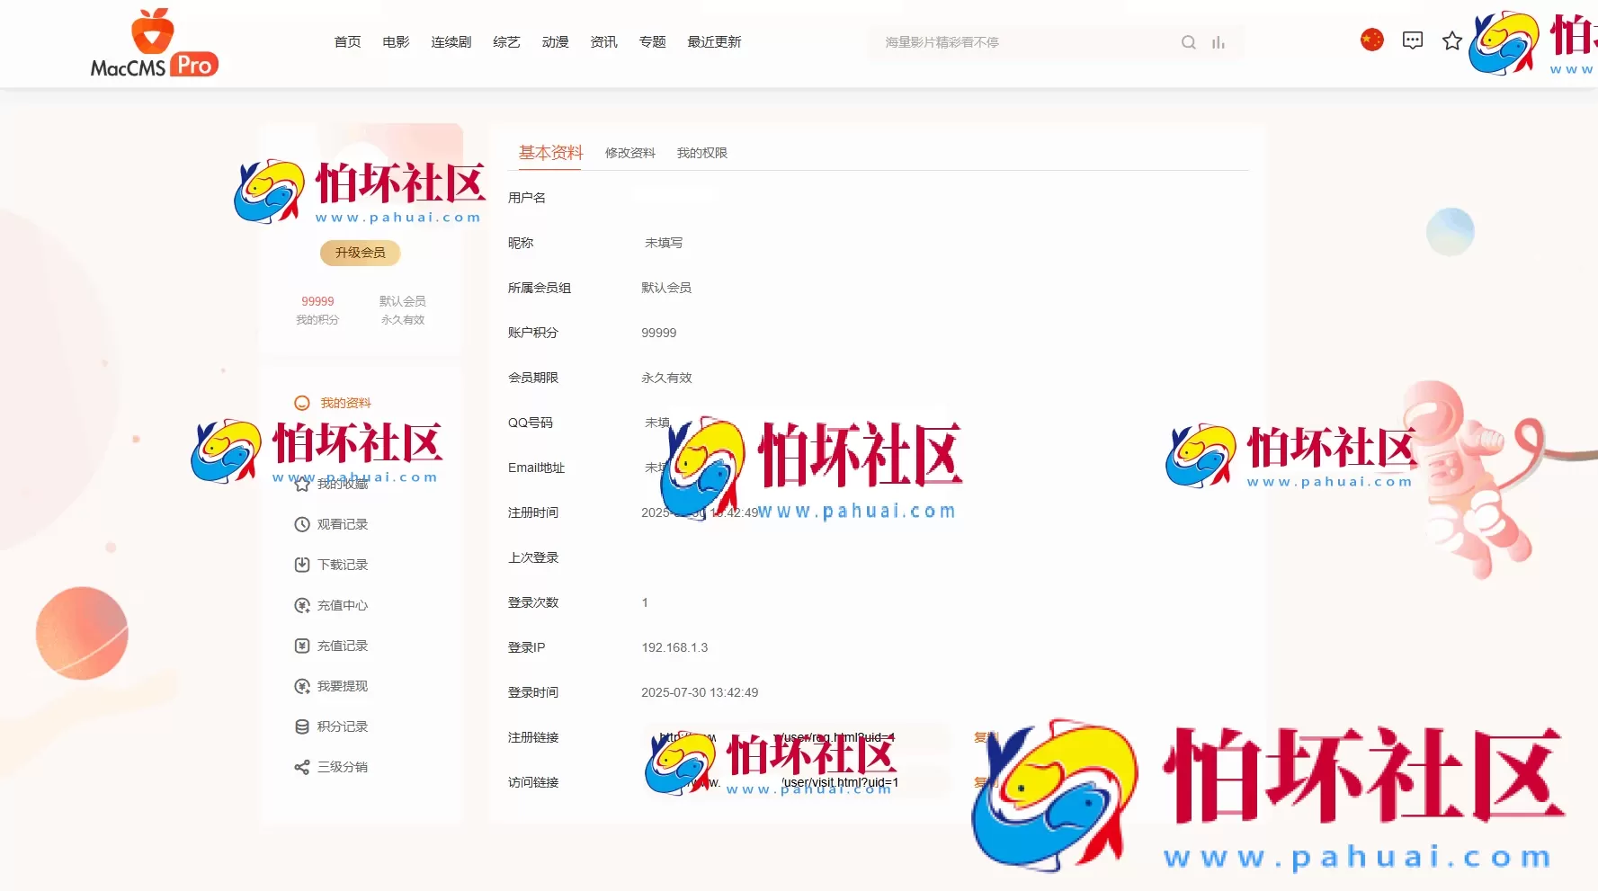Select the China flag language icon
The image size is (1598, 891).
pos(1370,40)
